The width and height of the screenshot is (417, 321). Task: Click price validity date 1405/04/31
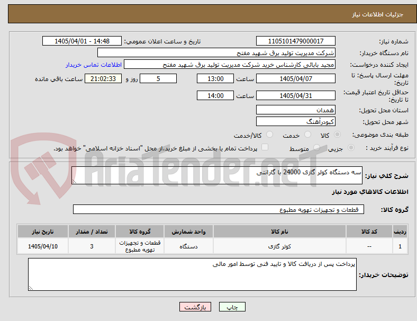pos(296,95)
